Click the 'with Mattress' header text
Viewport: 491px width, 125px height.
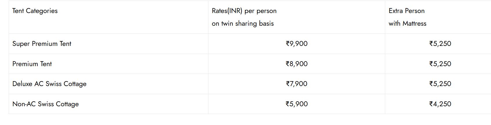(x=407, y=24)
